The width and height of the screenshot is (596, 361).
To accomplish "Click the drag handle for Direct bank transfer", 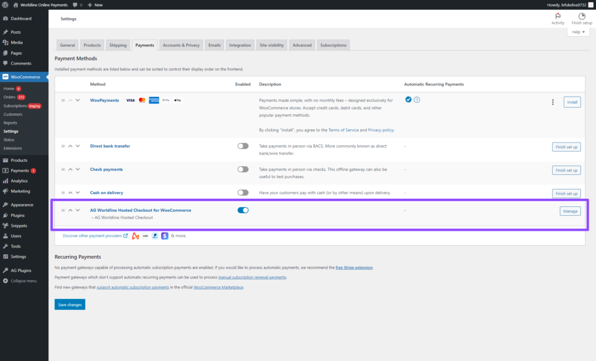I will click(x=63, y=146).
